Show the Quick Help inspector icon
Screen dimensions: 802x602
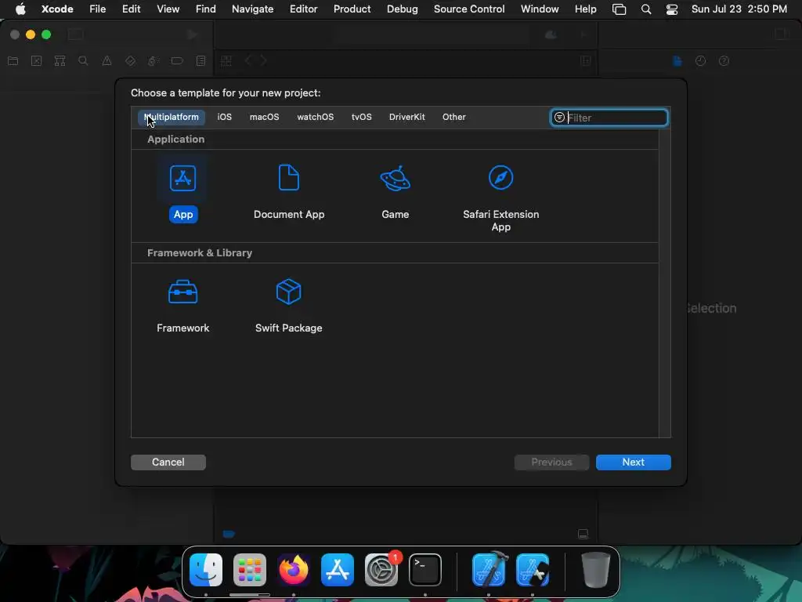pyautogui.click(x=724, y=61)
